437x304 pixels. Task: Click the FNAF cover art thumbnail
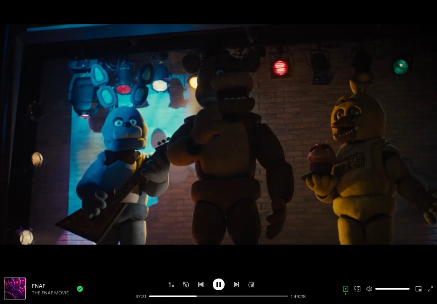[x=15, y=288]
